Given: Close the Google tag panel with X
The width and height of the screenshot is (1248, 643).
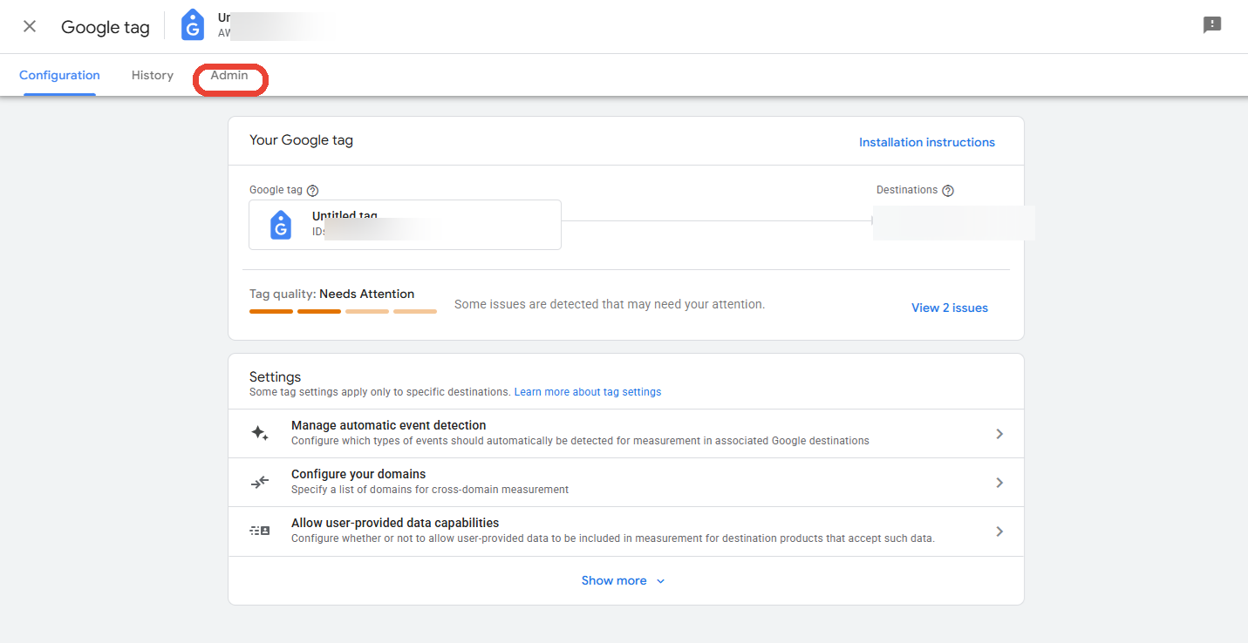Looking at the screenshot, I should click(x=30, y=26).
